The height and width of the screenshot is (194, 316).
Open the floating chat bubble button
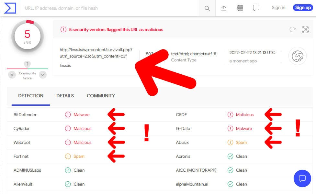[302, 178]
